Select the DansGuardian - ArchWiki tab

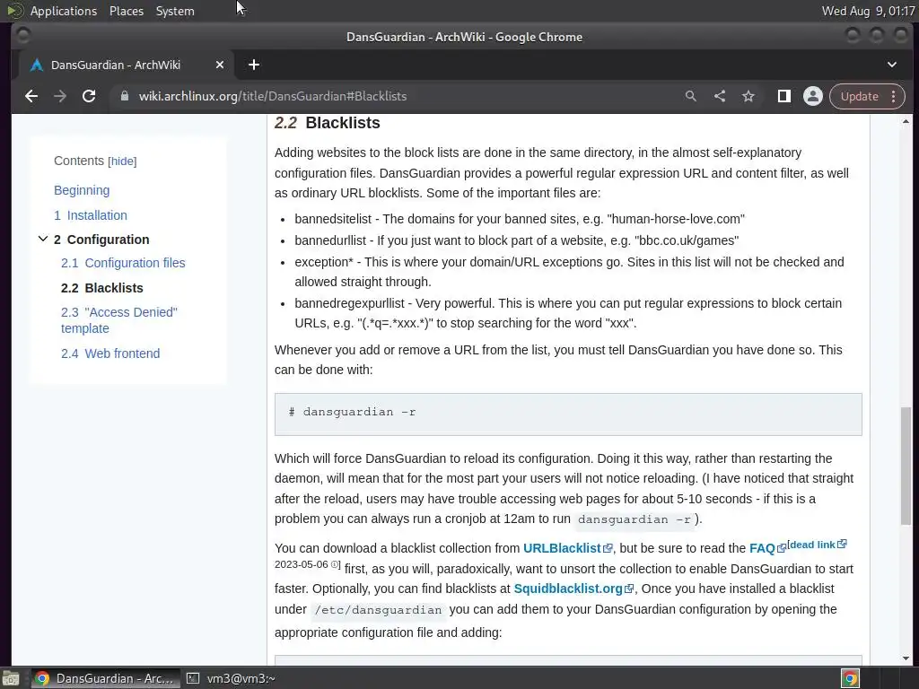126,65
